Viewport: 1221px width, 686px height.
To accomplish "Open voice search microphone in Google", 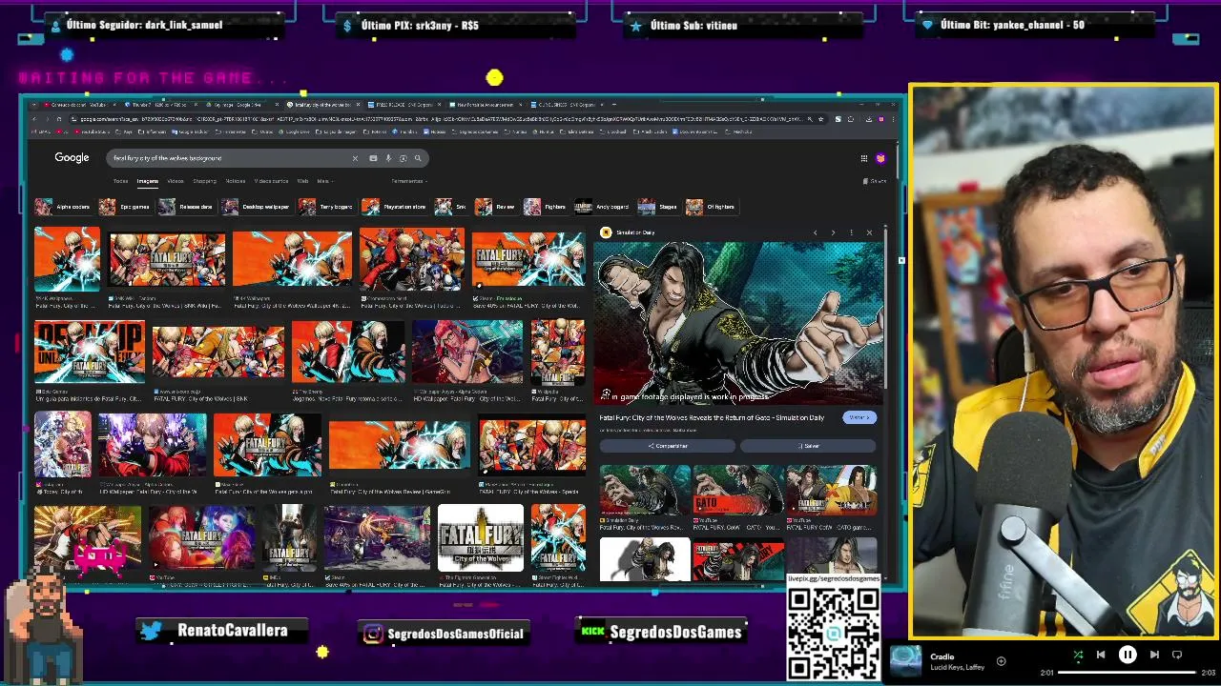I will (x=388, y=158).
